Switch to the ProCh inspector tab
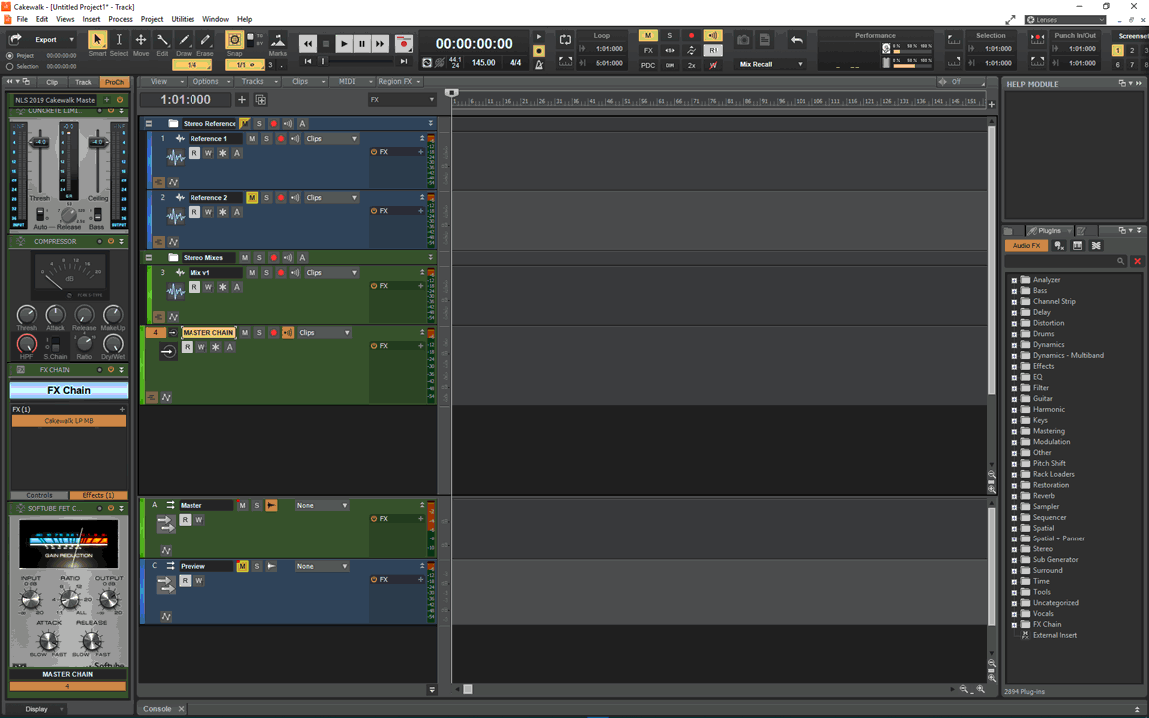Screen dimensions: 1149x718 pyautogui.click(x=114, y=82)
